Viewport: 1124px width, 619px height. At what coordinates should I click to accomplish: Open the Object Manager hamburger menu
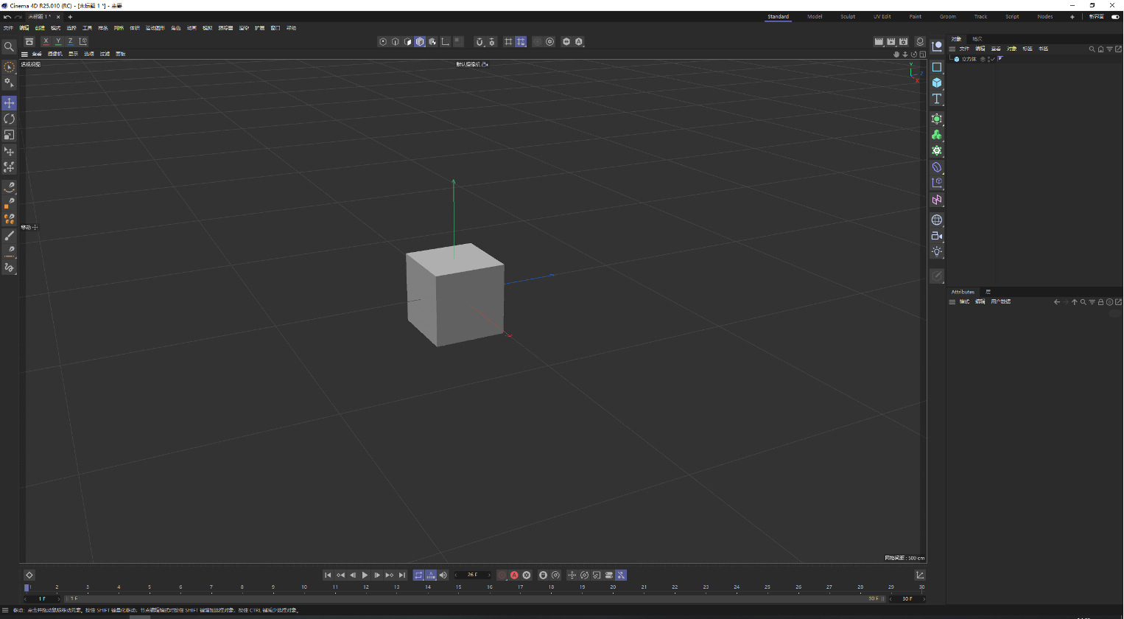coord(952,49)
